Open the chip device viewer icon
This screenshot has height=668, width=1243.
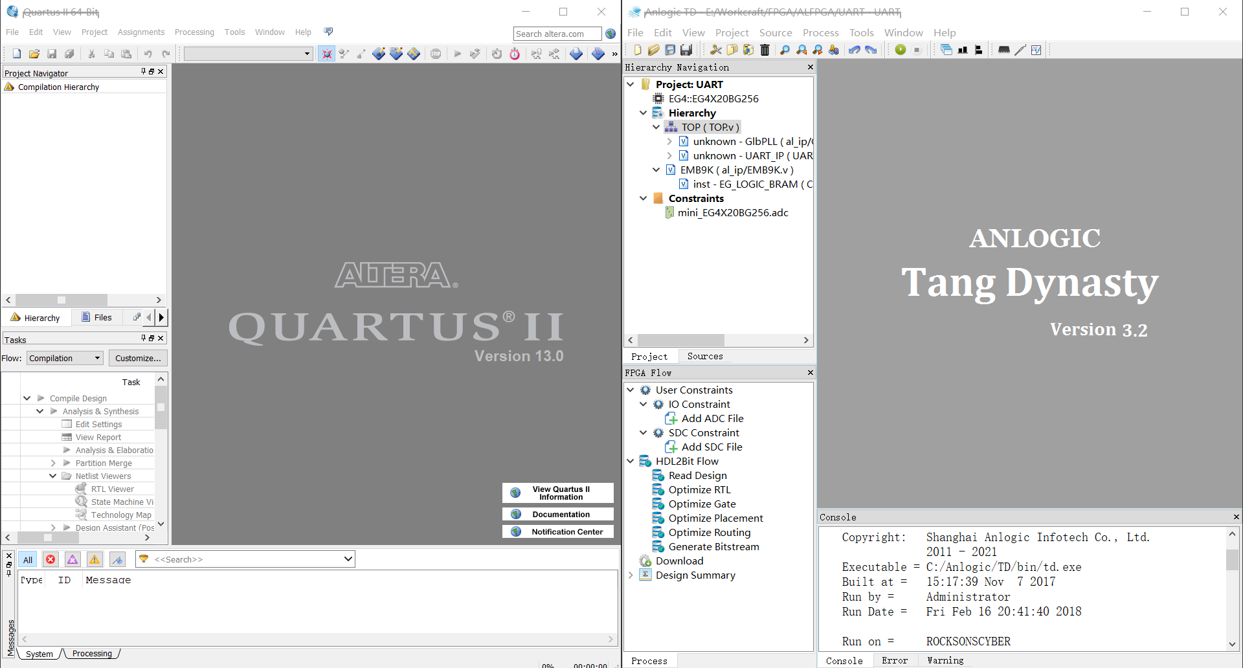[x=1003, y=50]
